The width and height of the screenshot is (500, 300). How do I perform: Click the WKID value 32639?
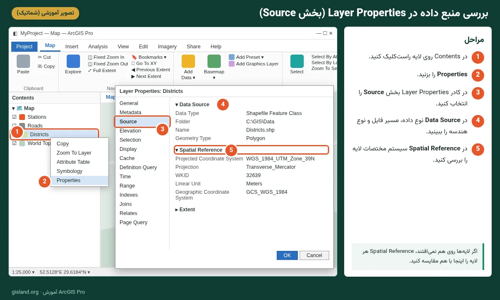[x=253, y=175]
